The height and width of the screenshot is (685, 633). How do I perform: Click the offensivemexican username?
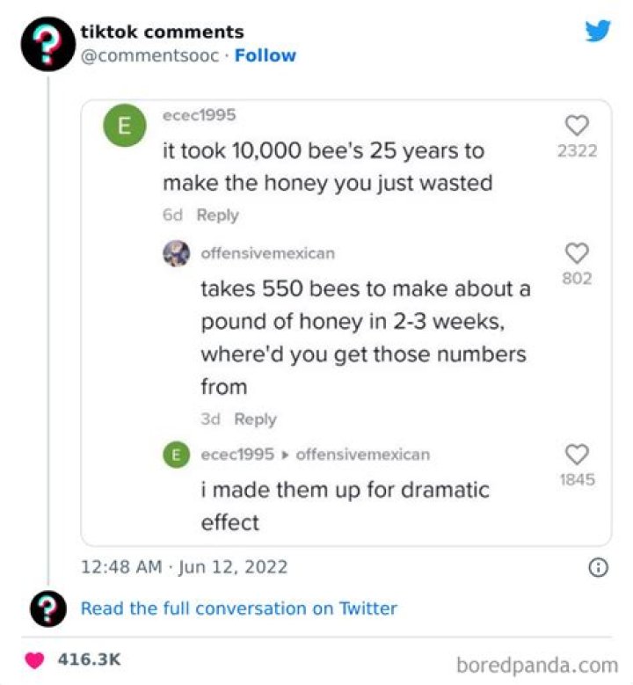pos(268,253)
